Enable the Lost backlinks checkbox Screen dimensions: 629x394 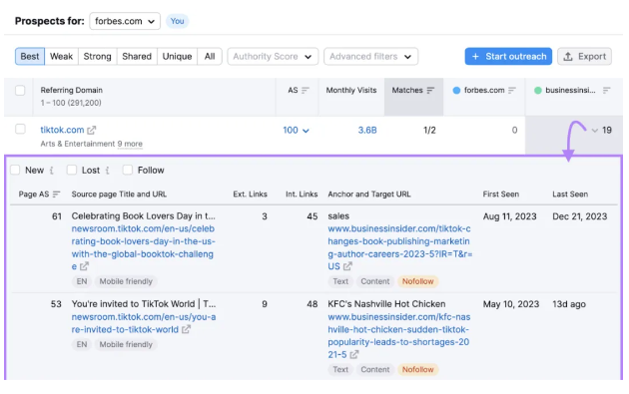[72, 170]
